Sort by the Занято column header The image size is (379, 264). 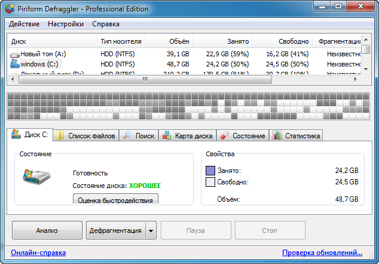coord(222,41)
